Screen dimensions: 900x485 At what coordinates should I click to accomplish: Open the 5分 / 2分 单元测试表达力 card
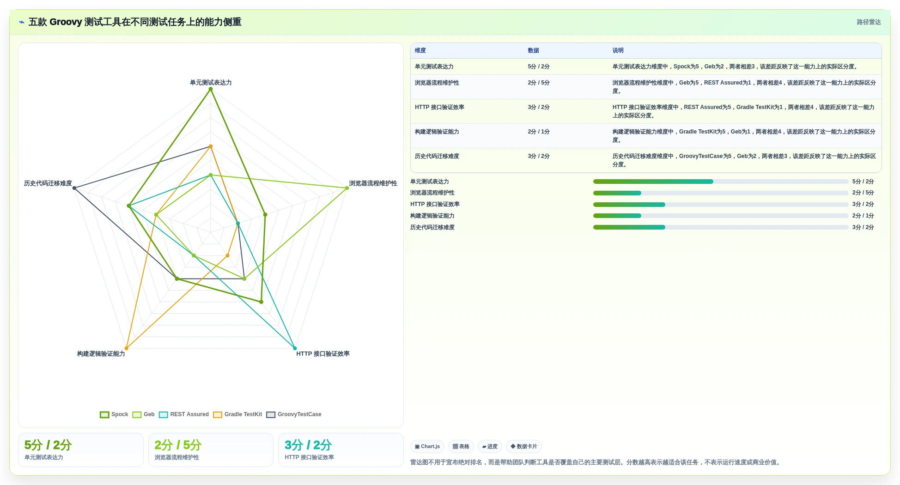[x=81, y=450]
